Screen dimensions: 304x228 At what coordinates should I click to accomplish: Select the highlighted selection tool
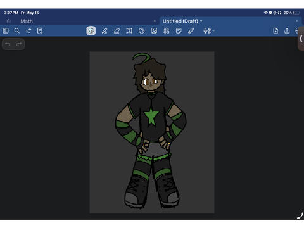[x=91, y=31]
